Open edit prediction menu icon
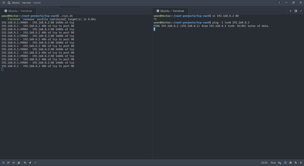Image resolution: width=304 pixels, height=166 pixels. tap(279, 163)
